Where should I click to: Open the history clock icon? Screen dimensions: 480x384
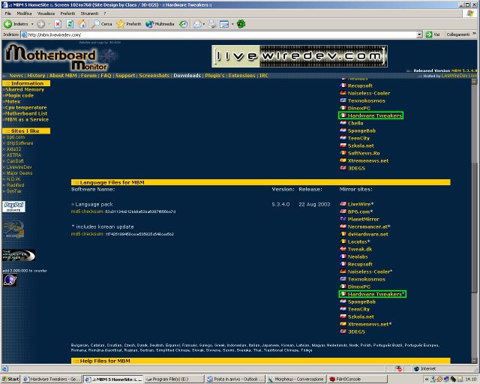pyautogui.click(x=183, y=24)
